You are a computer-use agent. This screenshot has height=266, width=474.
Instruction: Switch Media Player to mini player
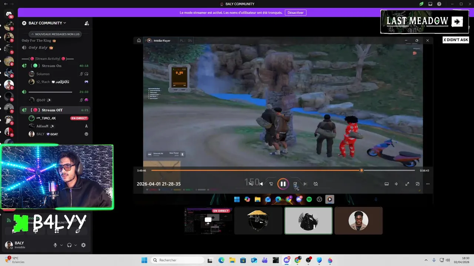tap(417, 184)
